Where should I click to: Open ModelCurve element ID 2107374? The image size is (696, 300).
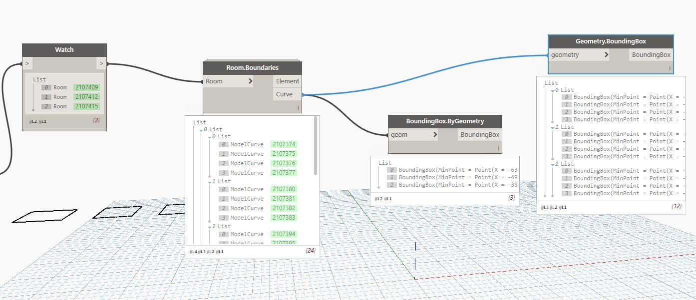284,144
